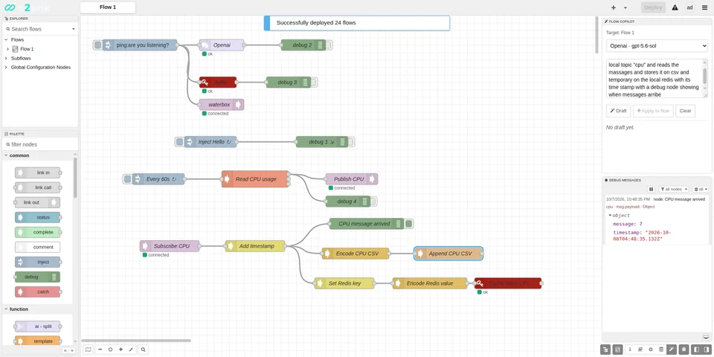Trigger the Every 60s inject button
The width and height of the screenshot is (714, 357).
click(127, 179)
